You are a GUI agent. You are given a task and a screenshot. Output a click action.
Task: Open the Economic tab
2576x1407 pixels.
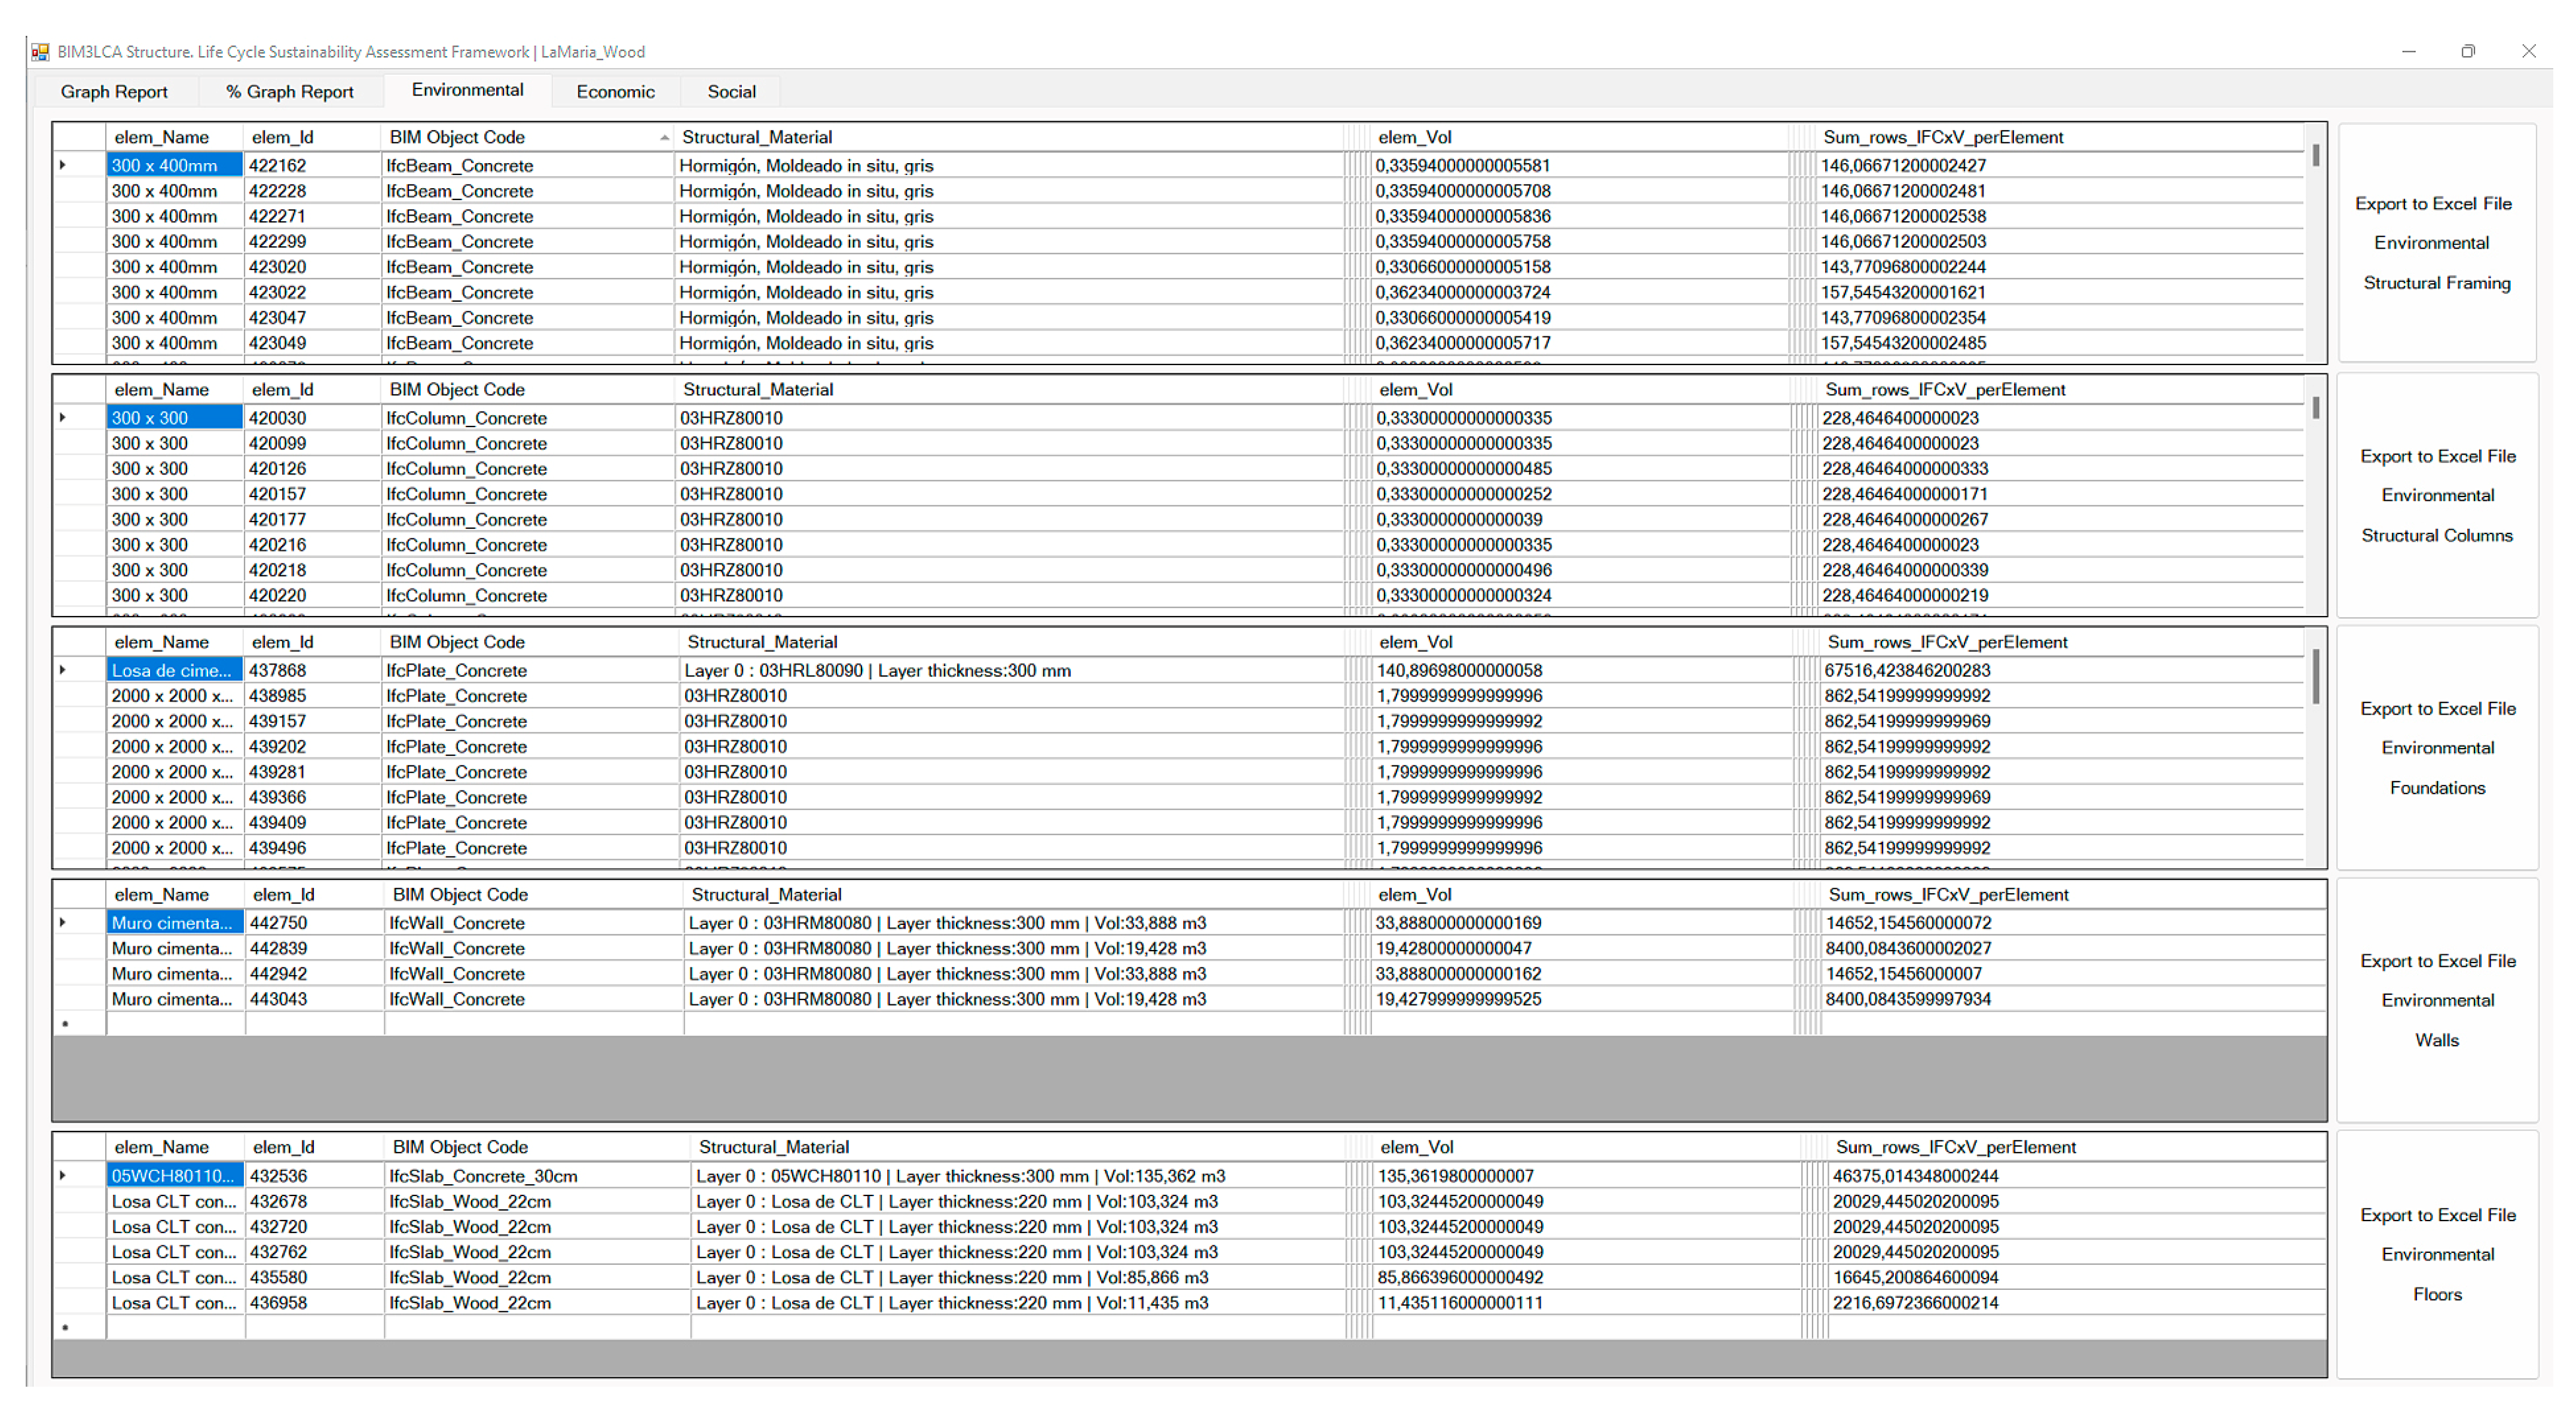tap(615, 92)
